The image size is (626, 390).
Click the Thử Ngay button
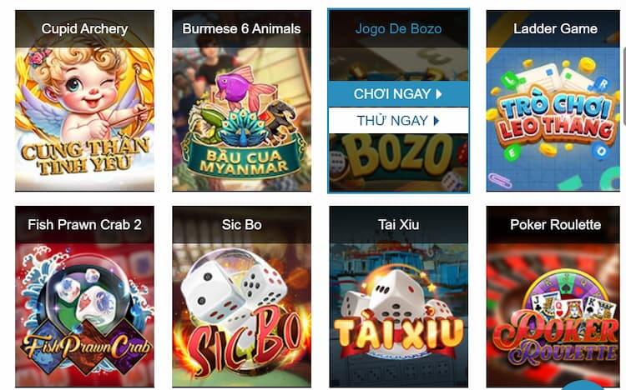point(398,121)
